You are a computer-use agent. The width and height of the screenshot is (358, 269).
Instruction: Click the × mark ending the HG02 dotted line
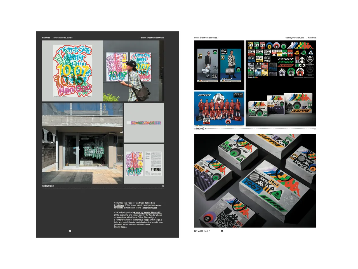click(x=163, y=186)
